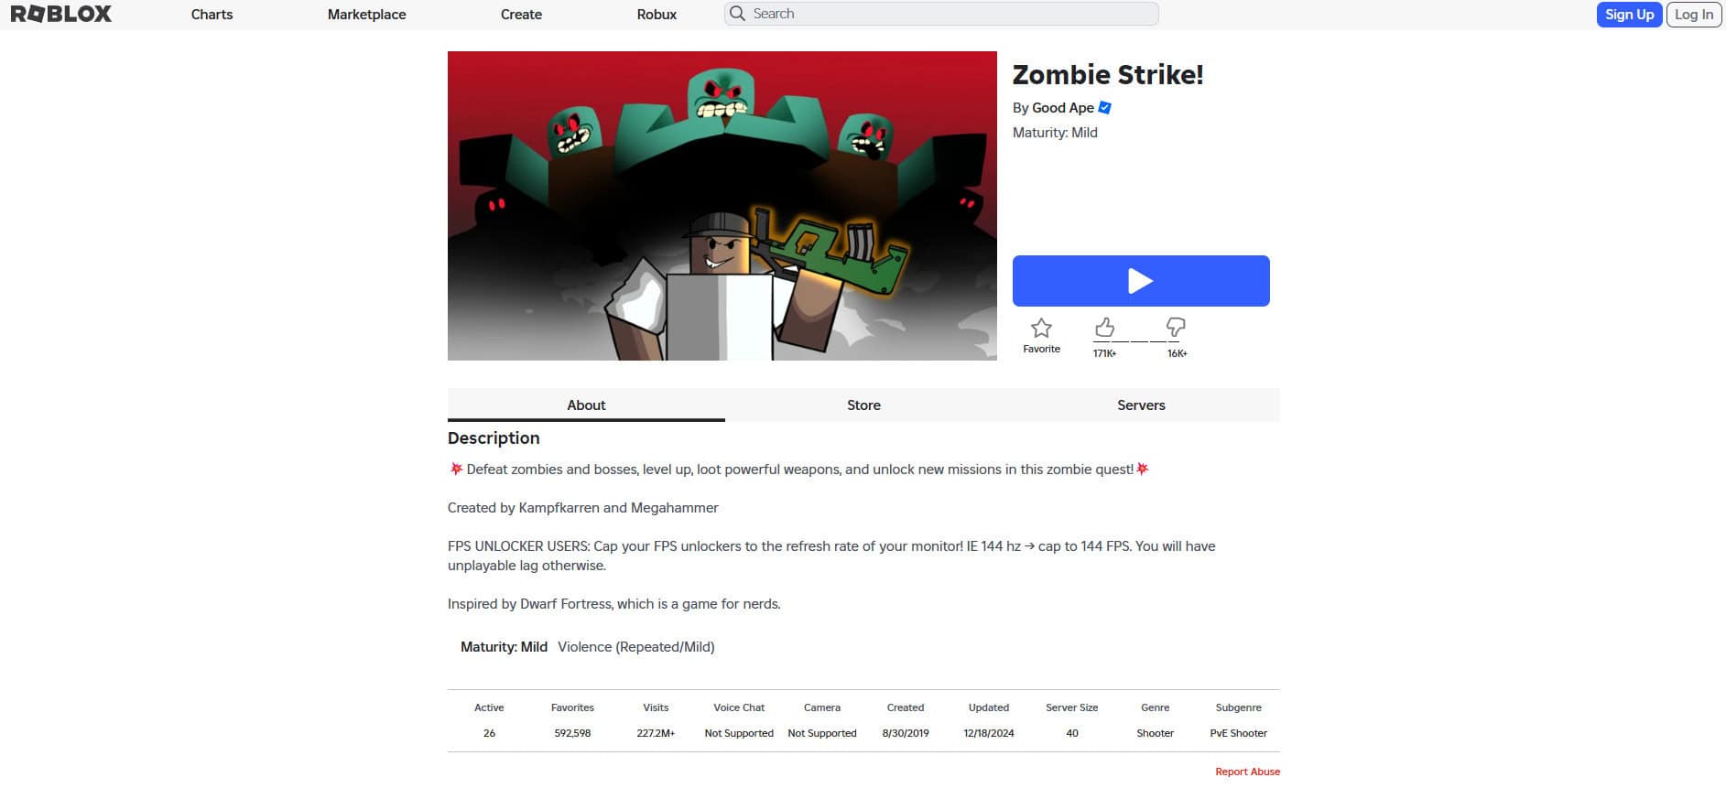The height and width of the screenshot is (788, 1726).
Task: Click the Zombie Strike game thumbnail image
Action: (722, 206)
